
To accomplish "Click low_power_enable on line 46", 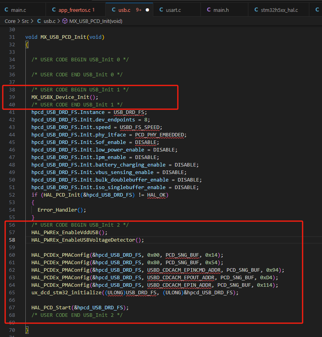I will click(x=120, y=150).
